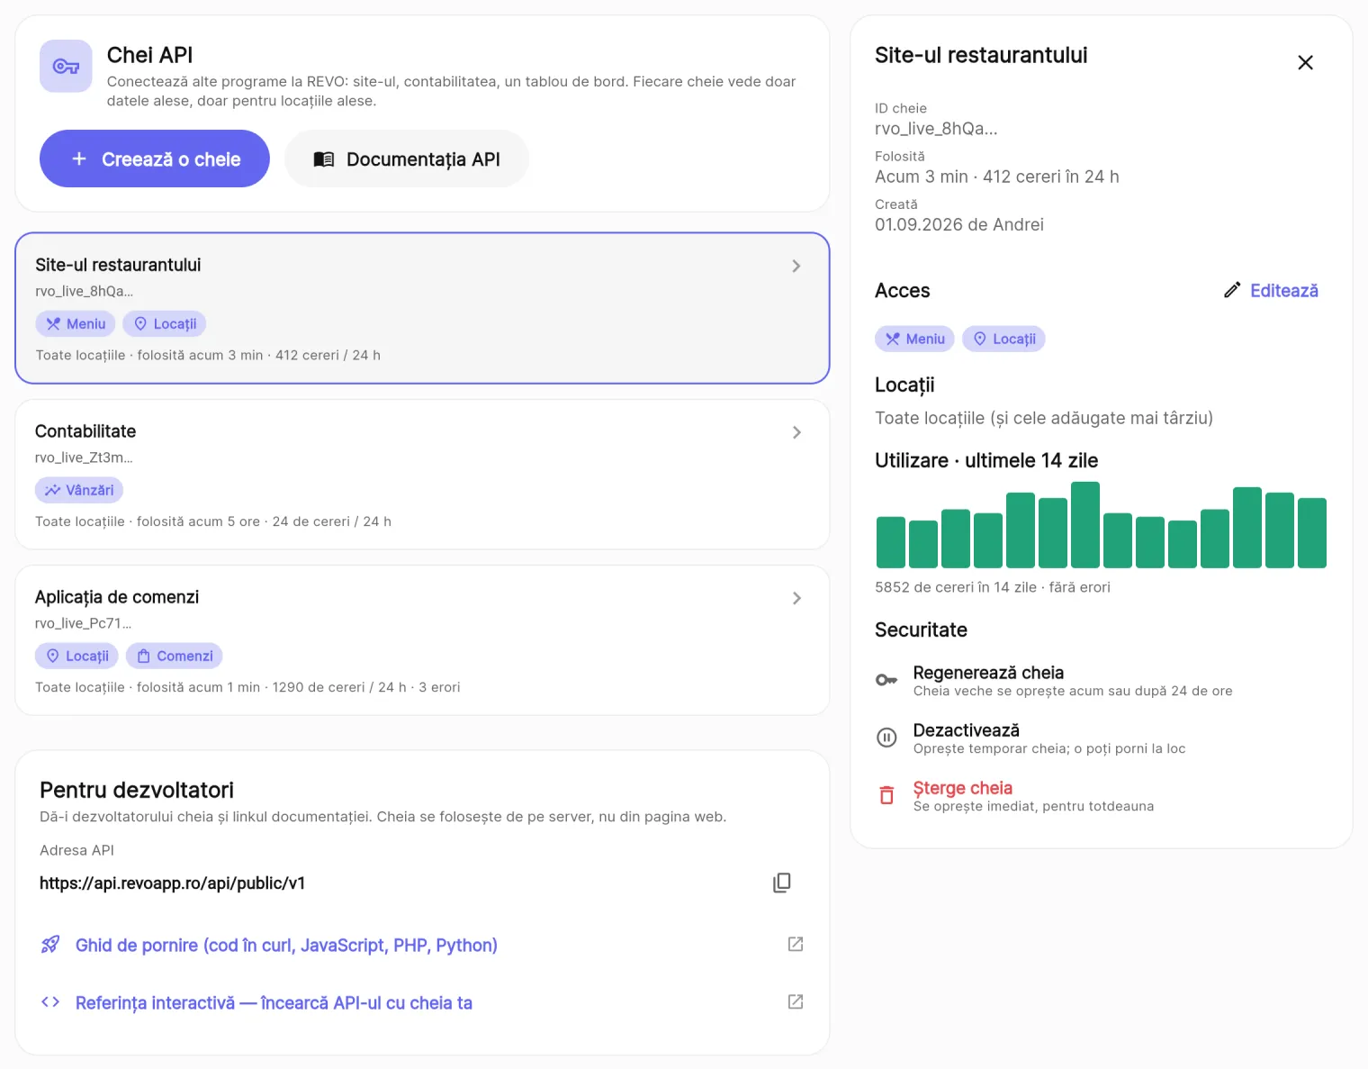Click the Locații tag on Aplicația de comenzi
The width and height of the screenshot is (1368, 1069).
pyautogui.click(x=76, y=656)
